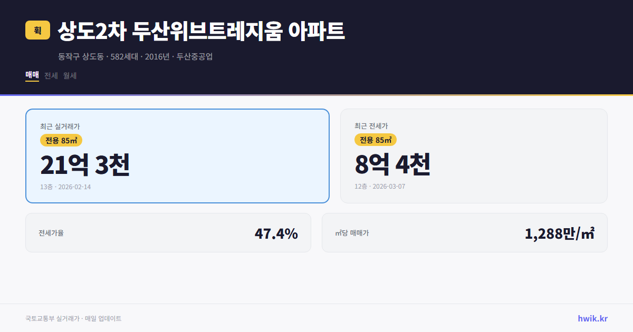Screen dimensions: 633x332
Task: Open the 최근 전세가 card
Action: 474,155
